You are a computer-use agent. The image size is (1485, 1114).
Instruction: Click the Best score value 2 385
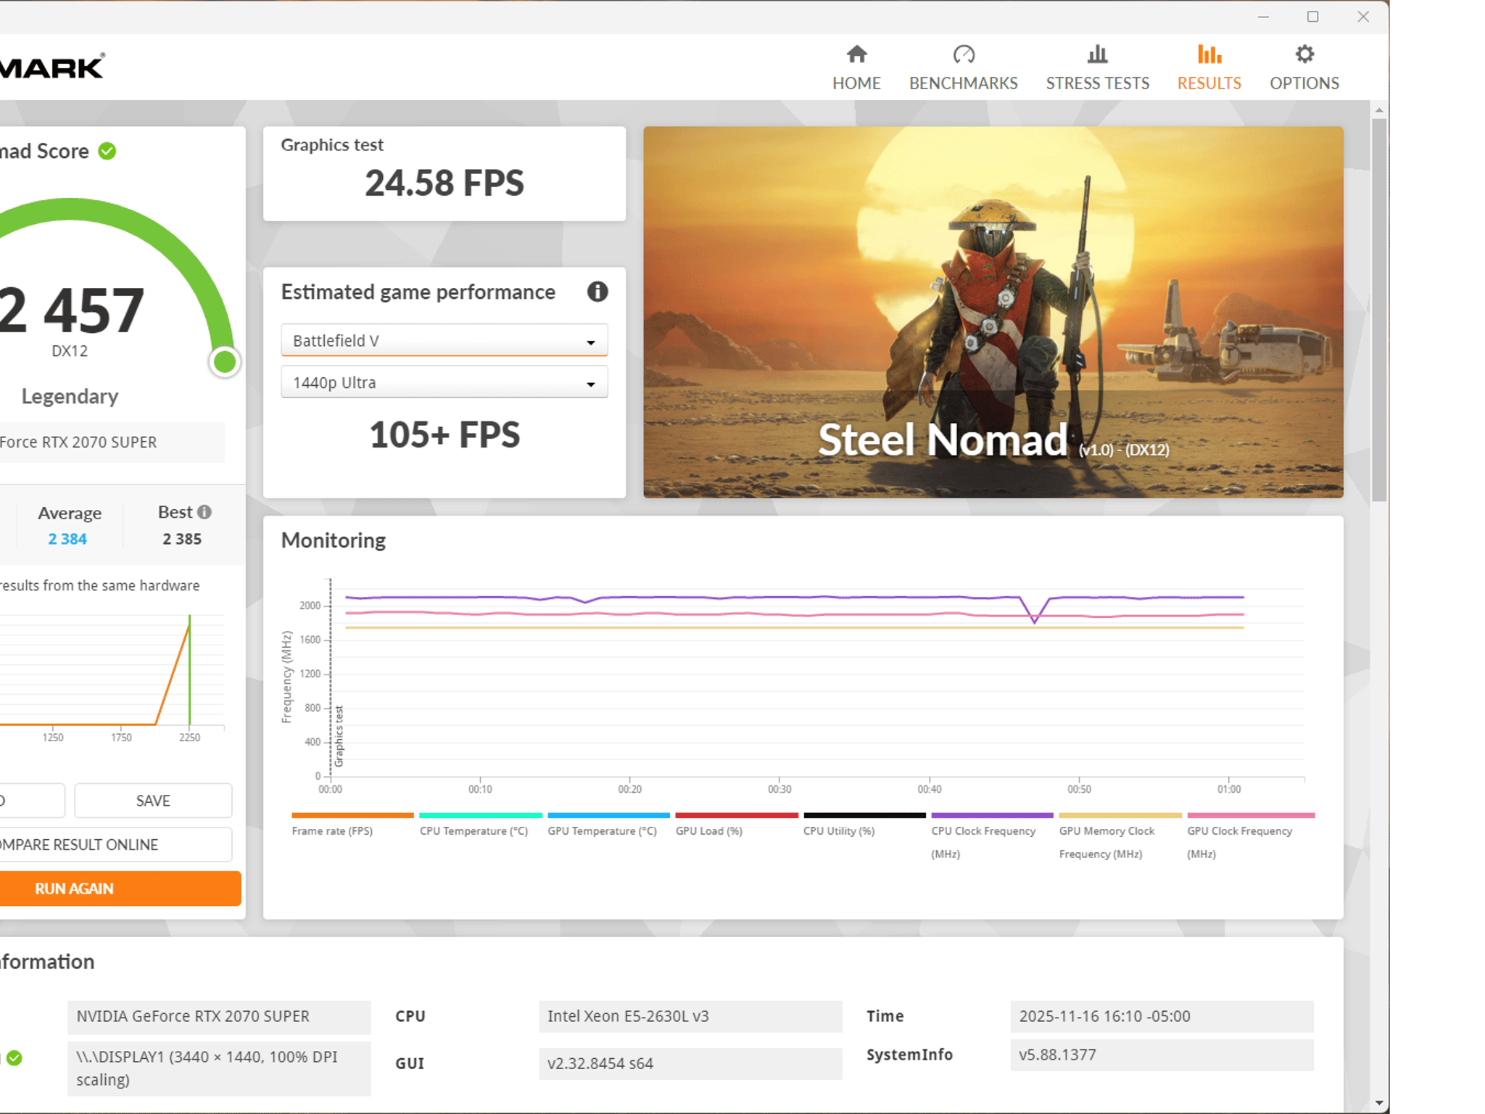(182, 539)
